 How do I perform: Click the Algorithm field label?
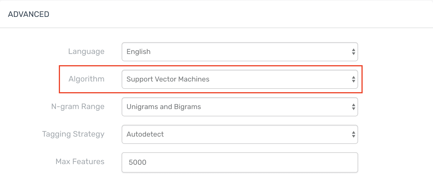(86, 79)
